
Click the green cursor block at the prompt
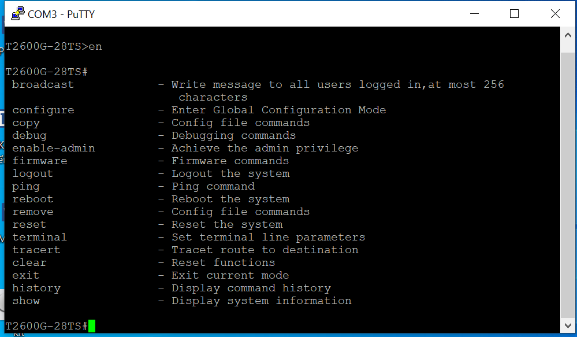click(92, 326)
